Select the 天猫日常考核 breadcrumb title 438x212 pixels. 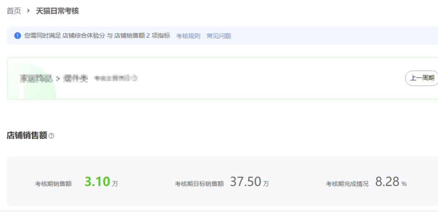tap(57, 11)
